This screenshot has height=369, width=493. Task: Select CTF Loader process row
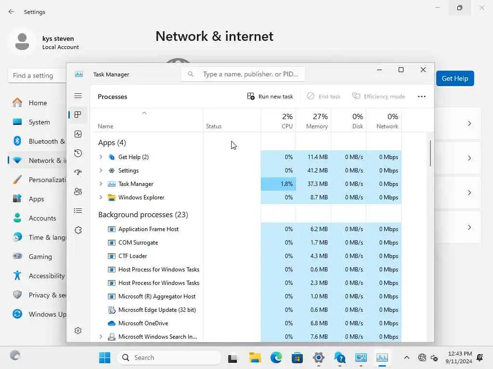coord(246,256)
